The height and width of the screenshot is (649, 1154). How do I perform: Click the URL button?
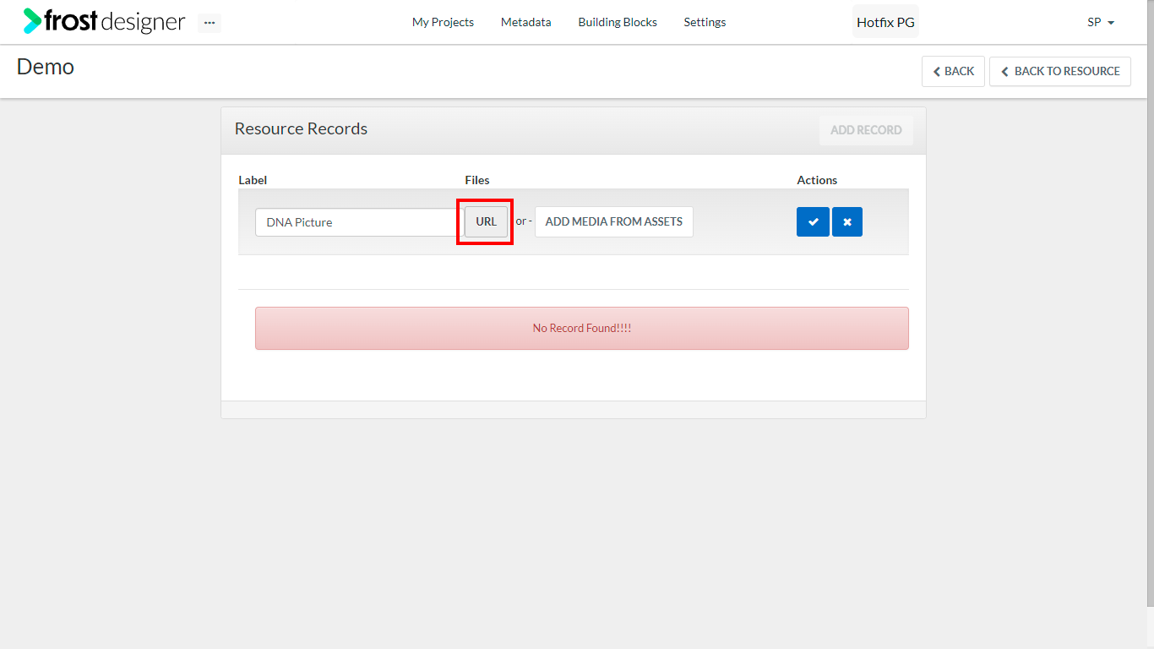point(487,221)
